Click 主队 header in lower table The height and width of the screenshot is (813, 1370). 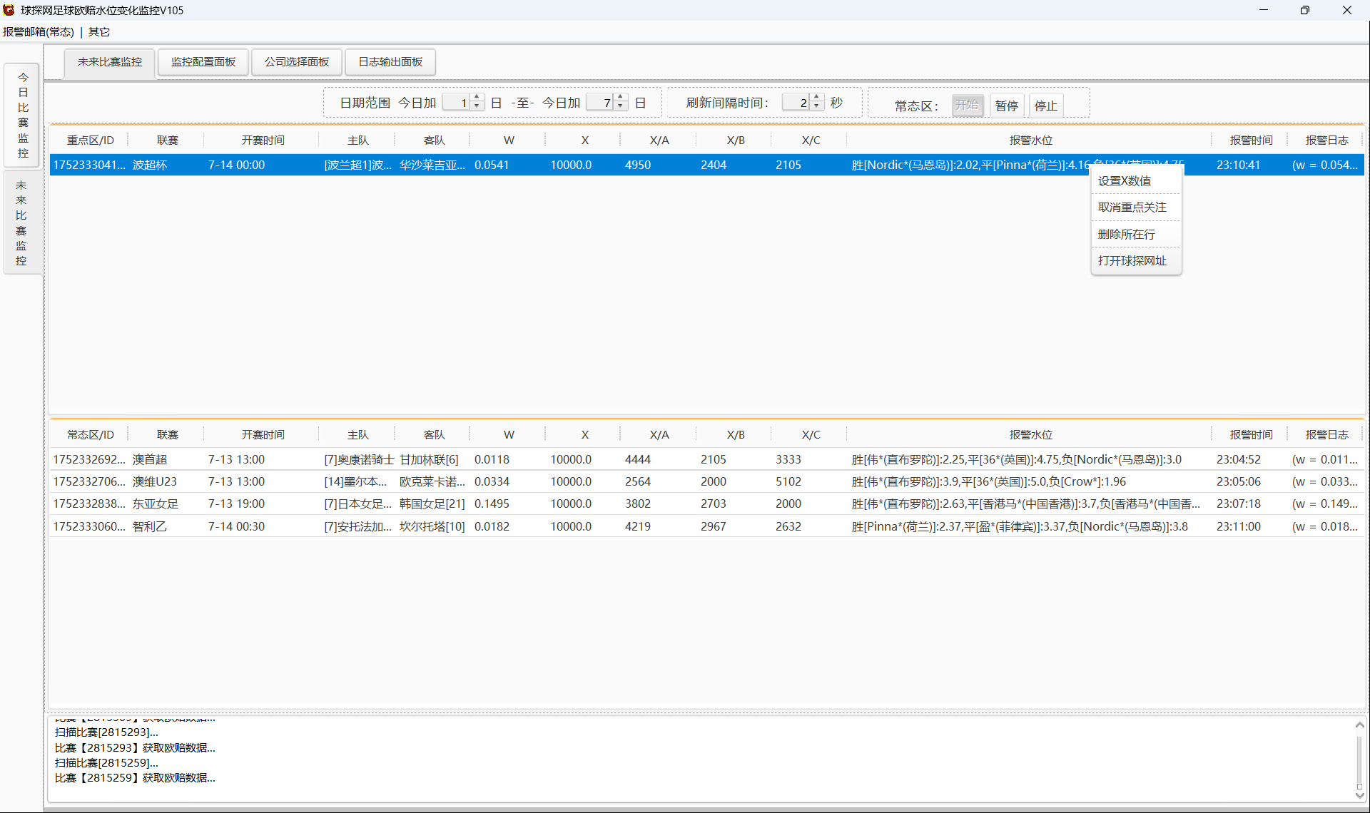(358, 435)
